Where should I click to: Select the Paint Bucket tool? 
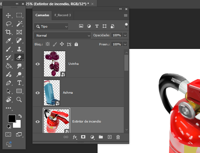click(x=8, y=66)
